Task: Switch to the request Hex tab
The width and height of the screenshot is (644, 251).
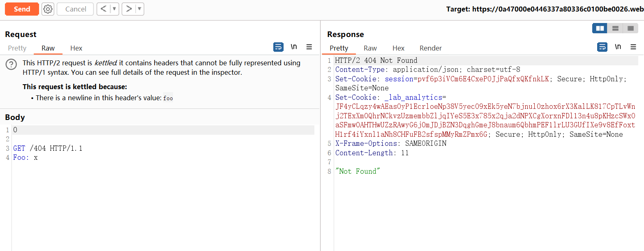Action: (x=76, y=48)
